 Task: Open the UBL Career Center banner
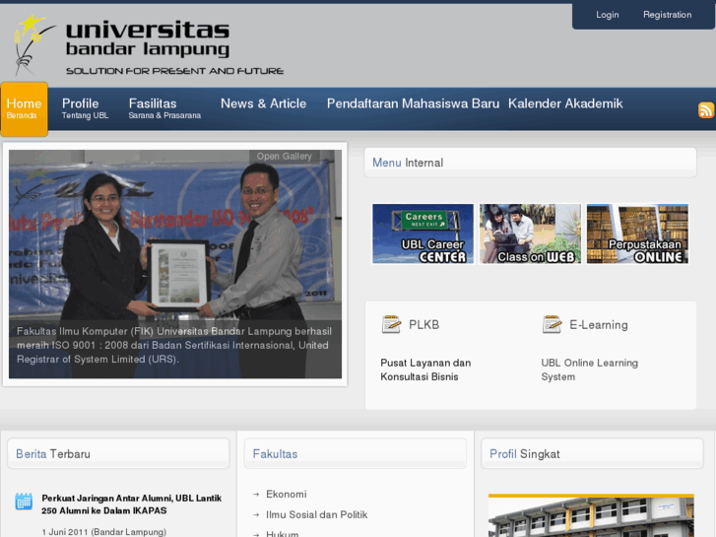point(423,234)
